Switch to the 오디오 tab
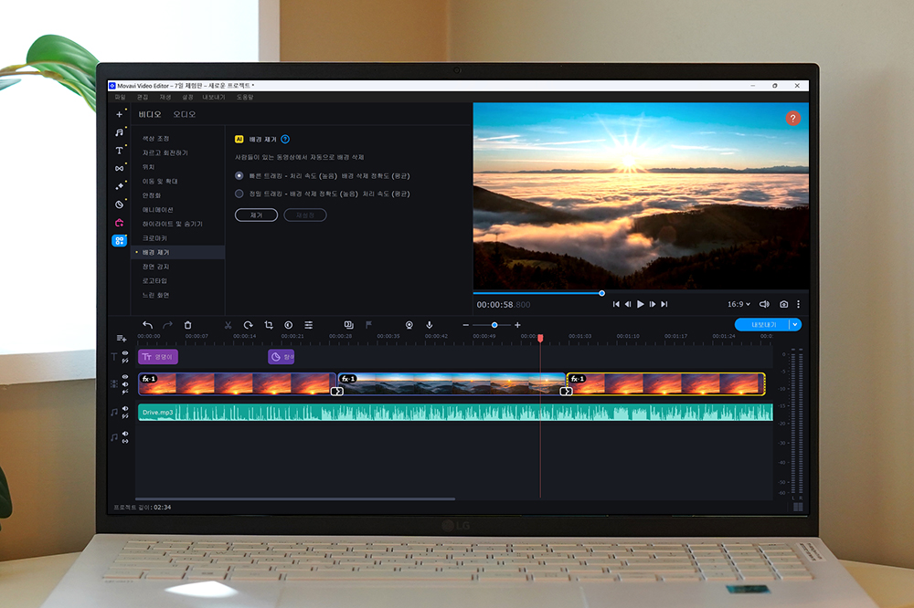Screen dimensions: 914x608 185,115
